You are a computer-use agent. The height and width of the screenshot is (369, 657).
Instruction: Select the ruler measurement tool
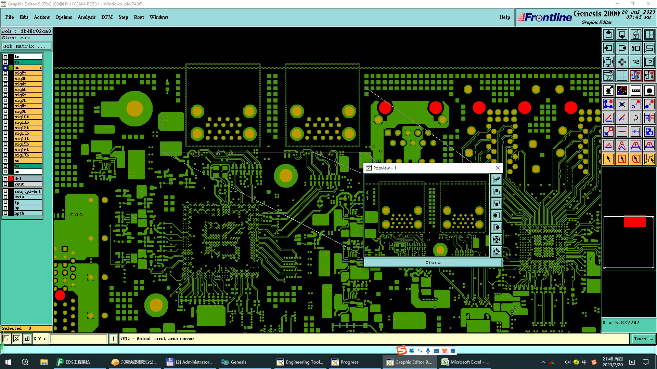[635, 91]
